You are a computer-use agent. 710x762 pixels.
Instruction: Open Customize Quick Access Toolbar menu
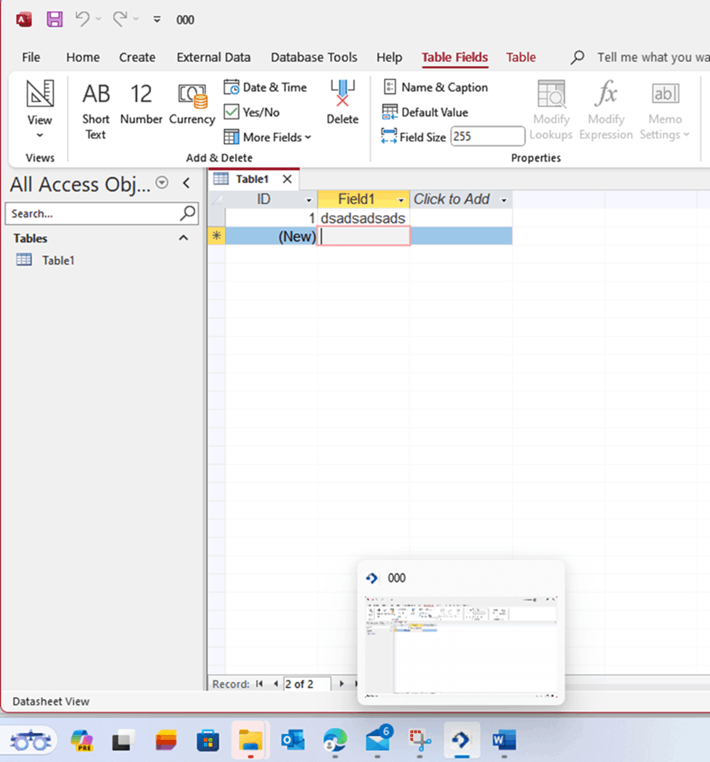157,20
